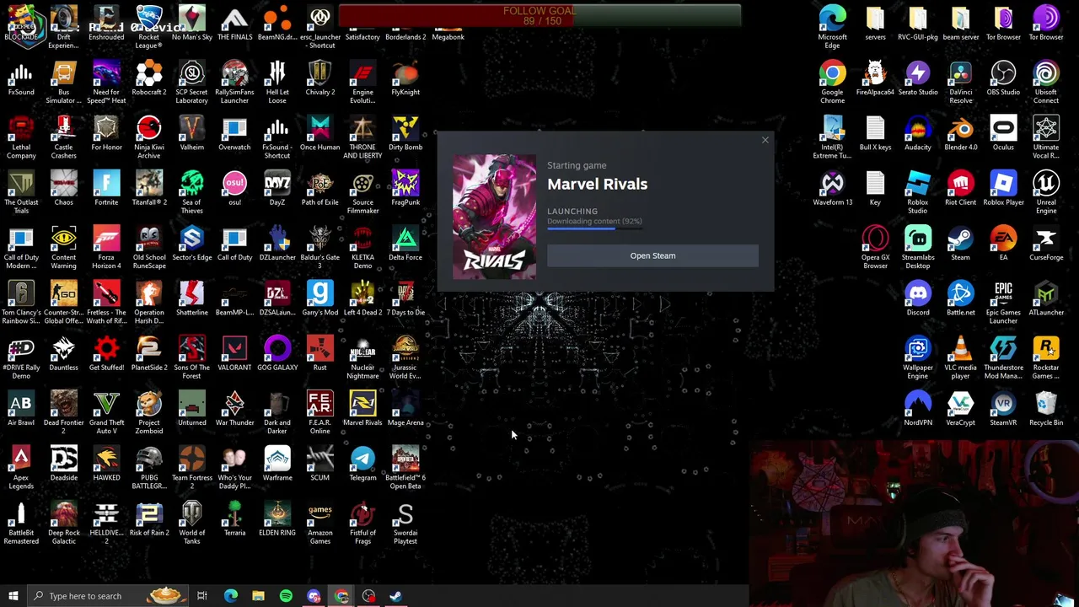Open the Rust desktop icon
The width and height of the screenshot is (1079, 607).
pyautogui.click(x=319, y=353)
